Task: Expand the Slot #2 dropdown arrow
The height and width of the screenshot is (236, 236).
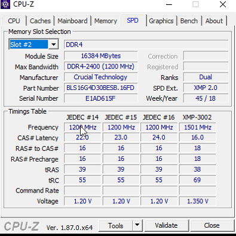Action: click(53, 44)
